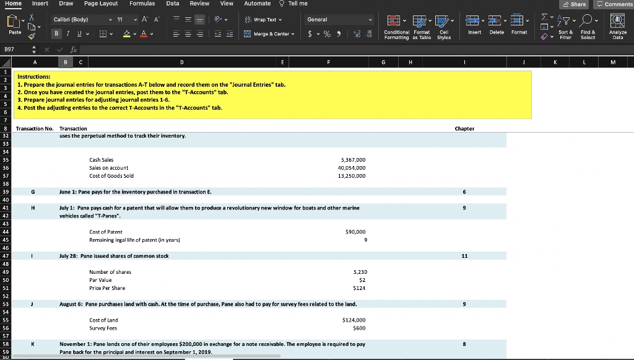
Task: Toggle Italic formatting
Action: pyautogui.click(x=67, y=34)
